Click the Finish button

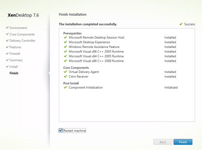point(183,142)
